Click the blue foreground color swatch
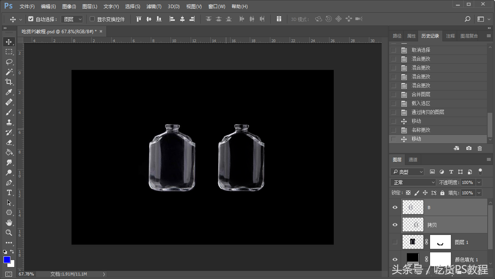Viewport: 495px width, 279px height. tap(7, 260)
